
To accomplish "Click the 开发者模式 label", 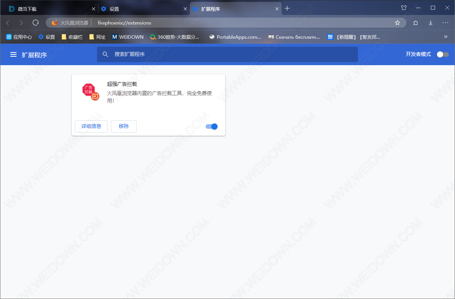I will coord(418,54).
